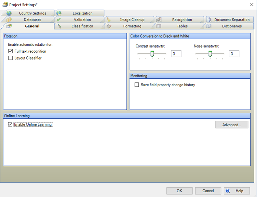
Task: Enable Save field property change history
Action: 137,85
